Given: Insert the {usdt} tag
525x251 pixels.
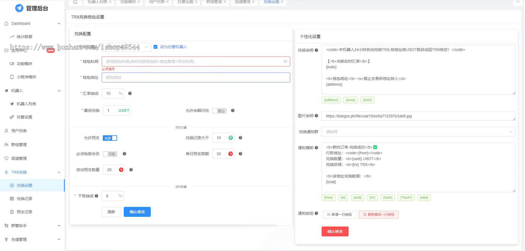Looking at the screenshot, I should pos(357,198).
